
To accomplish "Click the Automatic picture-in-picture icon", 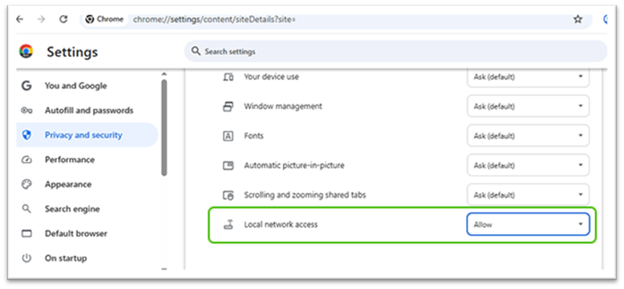I will 228,166.
